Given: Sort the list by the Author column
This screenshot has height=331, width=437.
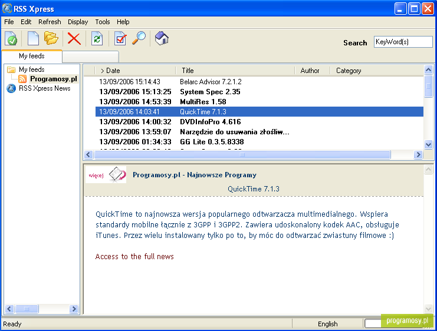Looking at the screenshot, I should point(312,71).
